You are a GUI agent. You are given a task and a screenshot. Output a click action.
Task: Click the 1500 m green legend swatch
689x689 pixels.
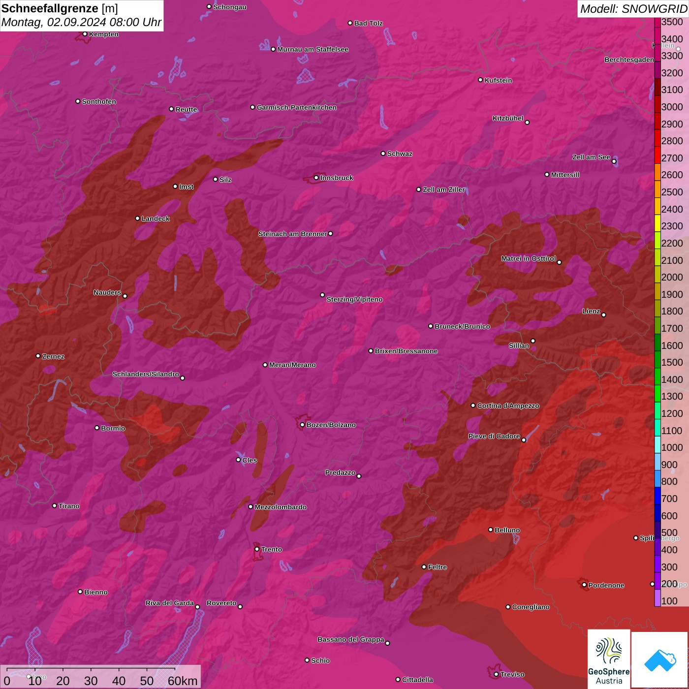click(x=658, y=360)
